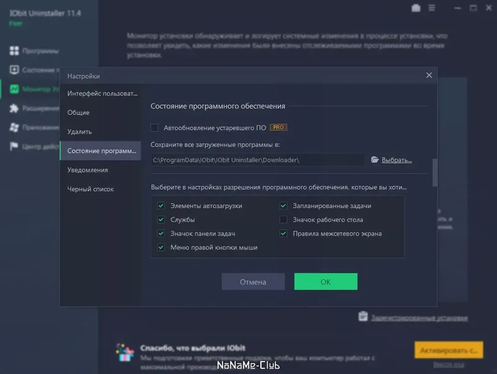The width and height of the screenshot is (497, 374).
Task: Select the Приложения Windows sidebar icon
Action: pos(14,125)
